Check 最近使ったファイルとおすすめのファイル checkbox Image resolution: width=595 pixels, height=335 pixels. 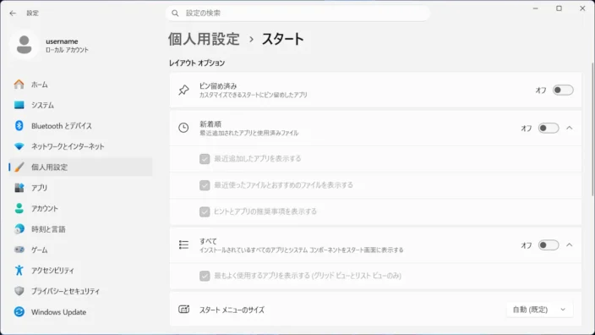205,185
